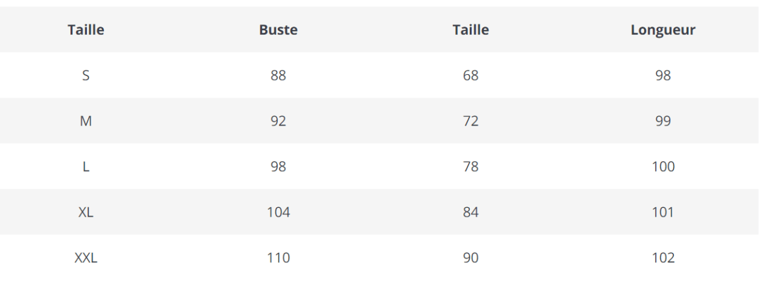Screen dimensions: 761x296
Task: Select the XXL size row label
Action: [x=86, y=258]
